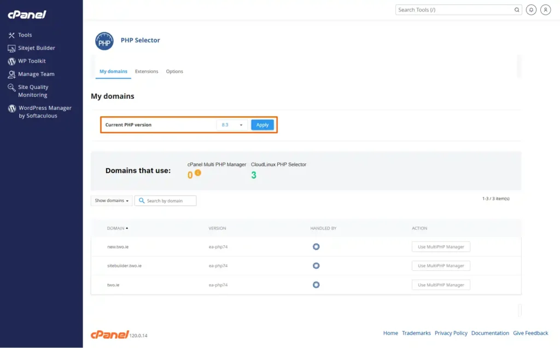Click the PHP Selector logo icon
Screen dimensions: 560x348
tap(104, 40)
